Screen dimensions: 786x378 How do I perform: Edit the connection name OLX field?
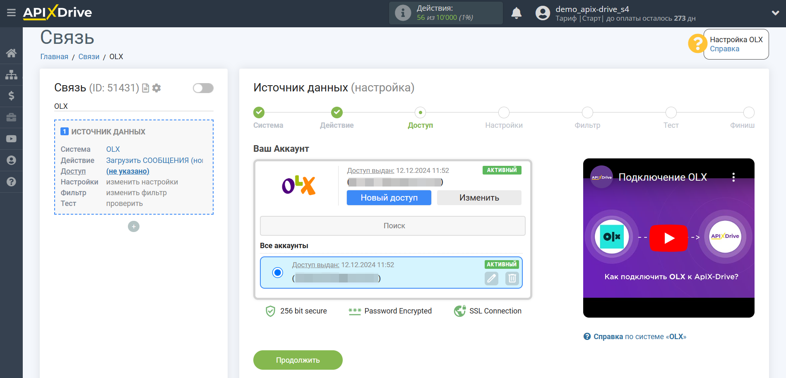[134, 106]
